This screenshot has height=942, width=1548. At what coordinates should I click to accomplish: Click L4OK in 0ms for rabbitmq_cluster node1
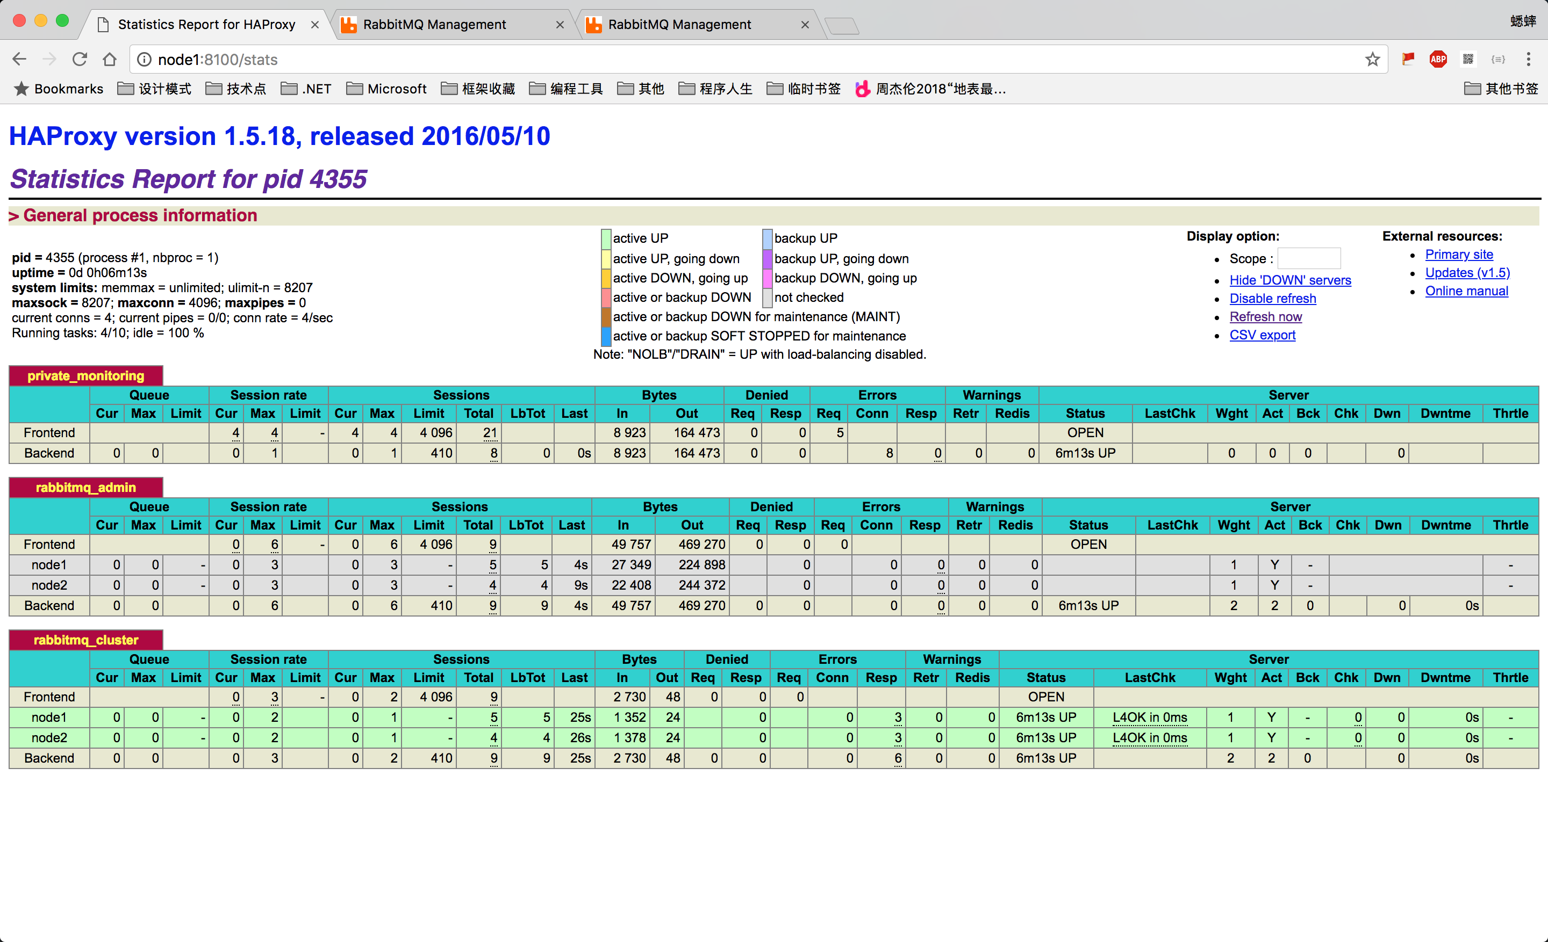pyautogui.click(x=1150, y=716)
